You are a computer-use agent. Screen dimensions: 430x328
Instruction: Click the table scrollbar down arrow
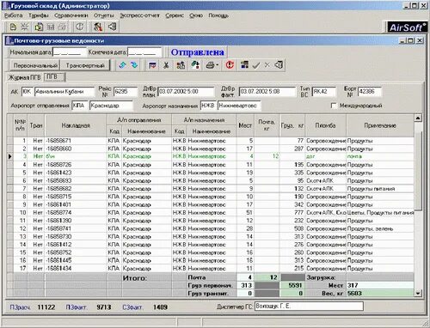(x=418, y=293)
